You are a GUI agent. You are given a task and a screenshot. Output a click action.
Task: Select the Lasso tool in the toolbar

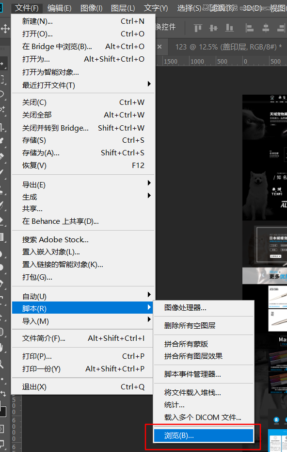click(x=2, y=94)
